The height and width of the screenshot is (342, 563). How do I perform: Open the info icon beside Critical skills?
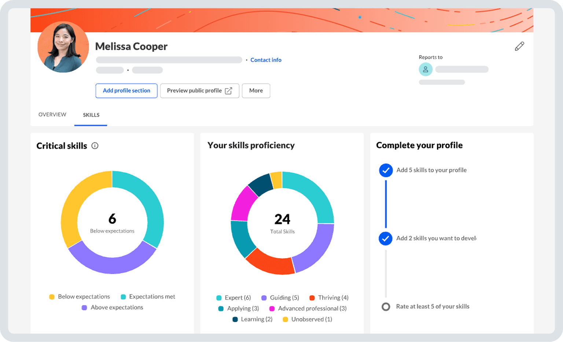point(95,146)
